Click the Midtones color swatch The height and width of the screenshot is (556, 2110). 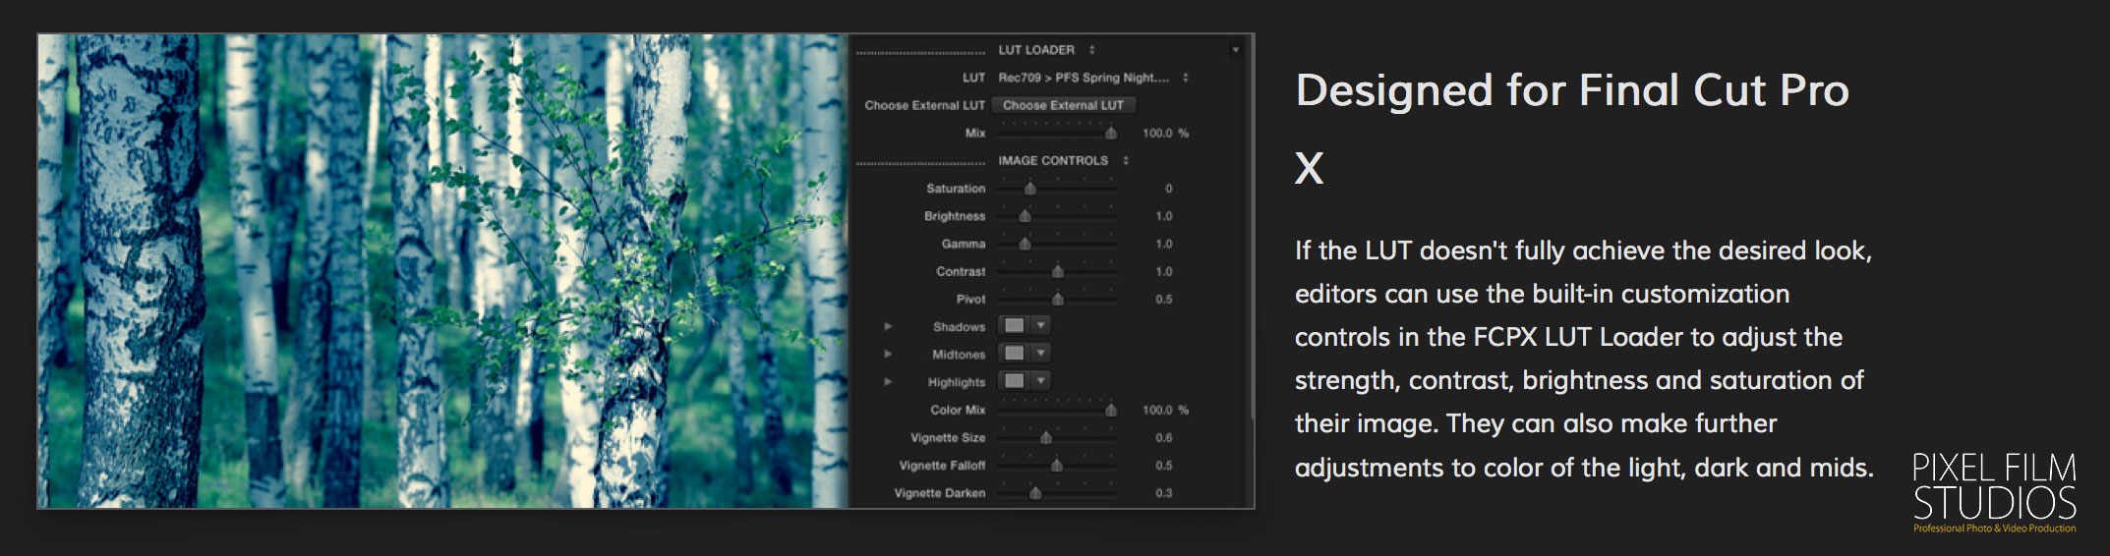[1014, 353]
